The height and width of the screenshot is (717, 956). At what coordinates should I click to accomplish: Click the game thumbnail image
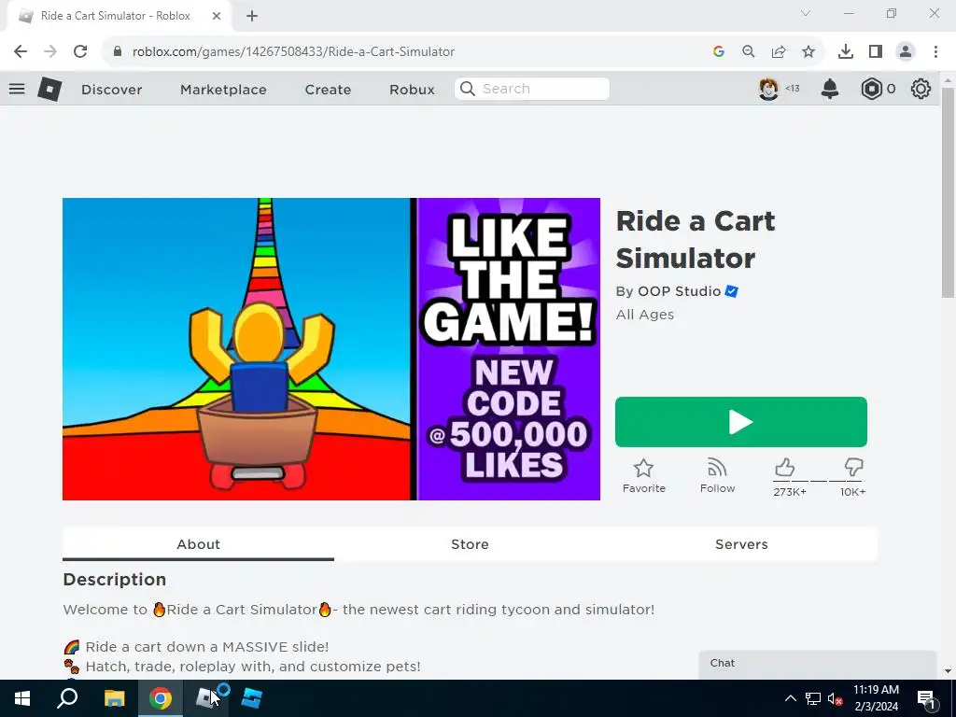[331, 349]
